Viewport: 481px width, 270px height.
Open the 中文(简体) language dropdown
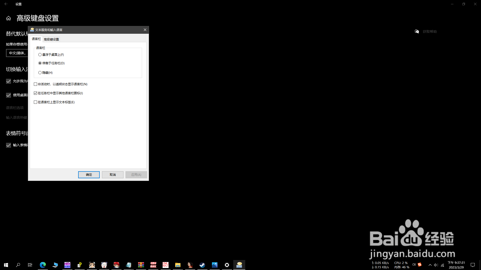tap(17, 53)
